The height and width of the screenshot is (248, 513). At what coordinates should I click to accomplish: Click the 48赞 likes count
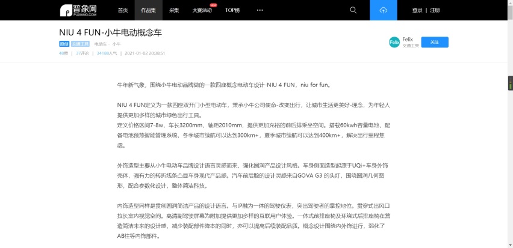[63, 53]
